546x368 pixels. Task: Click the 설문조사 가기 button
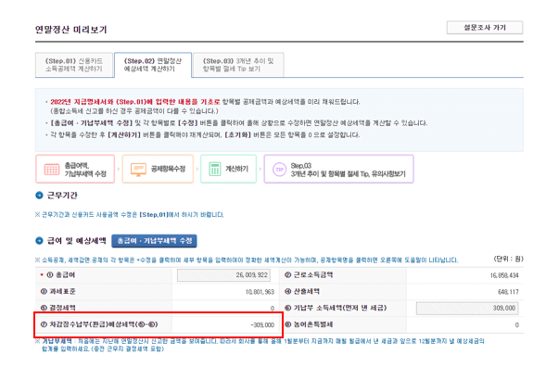[x=485, y=28]
